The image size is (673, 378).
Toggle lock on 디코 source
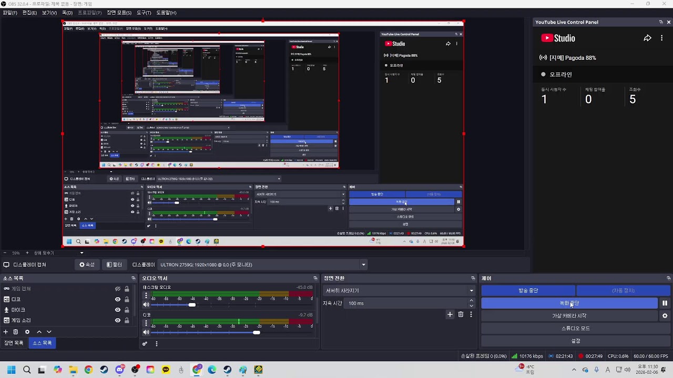click(x=127, y=299)
